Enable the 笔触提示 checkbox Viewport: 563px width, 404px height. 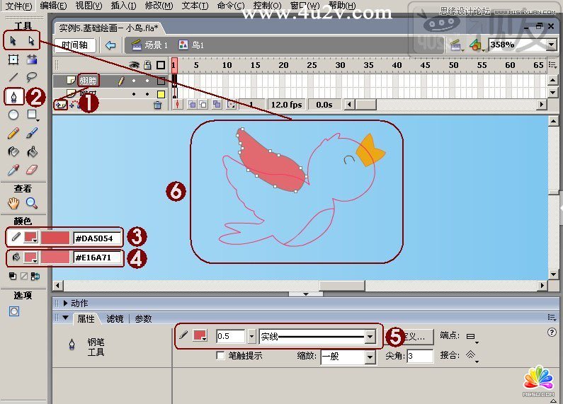pos(221,356)
